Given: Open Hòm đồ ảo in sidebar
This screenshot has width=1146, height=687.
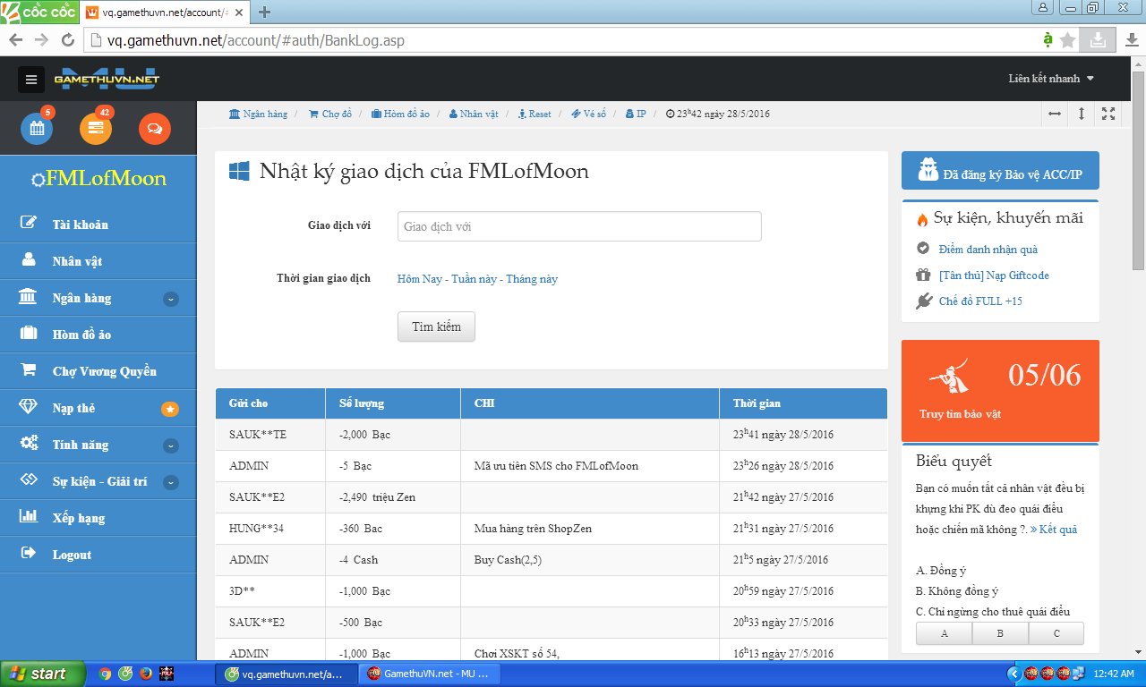Looking at the screenshot, I should pyautogui.click(x=81, y=335).
